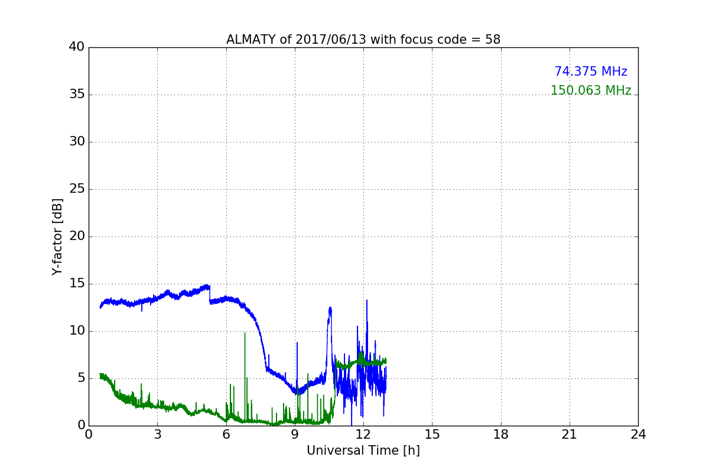Select the blue 74.375 MHz legend label
709x473 pixels.
click(x=591, y=72)
